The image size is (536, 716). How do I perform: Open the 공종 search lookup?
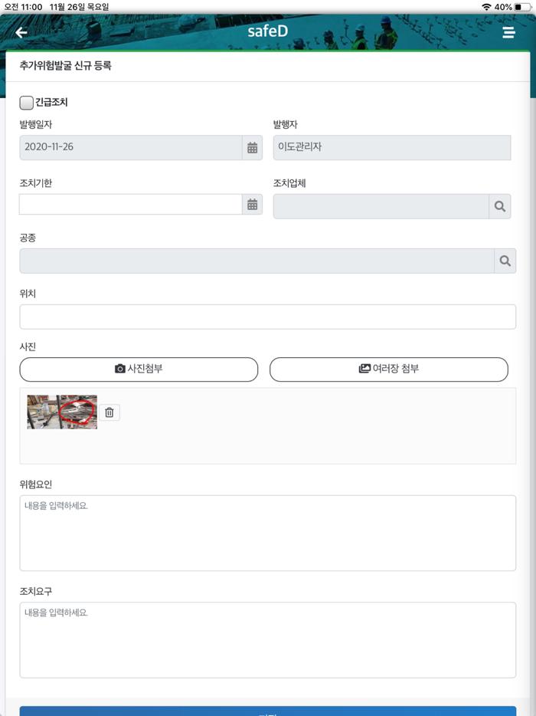(x=505, y=261)
